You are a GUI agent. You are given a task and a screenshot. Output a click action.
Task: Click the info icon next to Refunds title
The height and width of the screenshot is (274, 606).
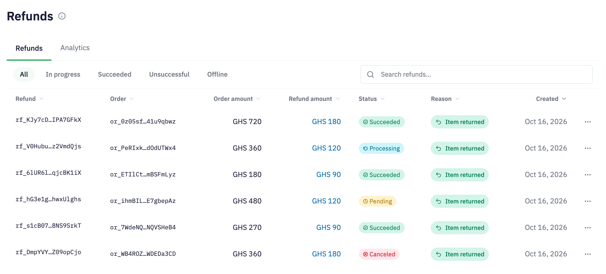(62, 16)
